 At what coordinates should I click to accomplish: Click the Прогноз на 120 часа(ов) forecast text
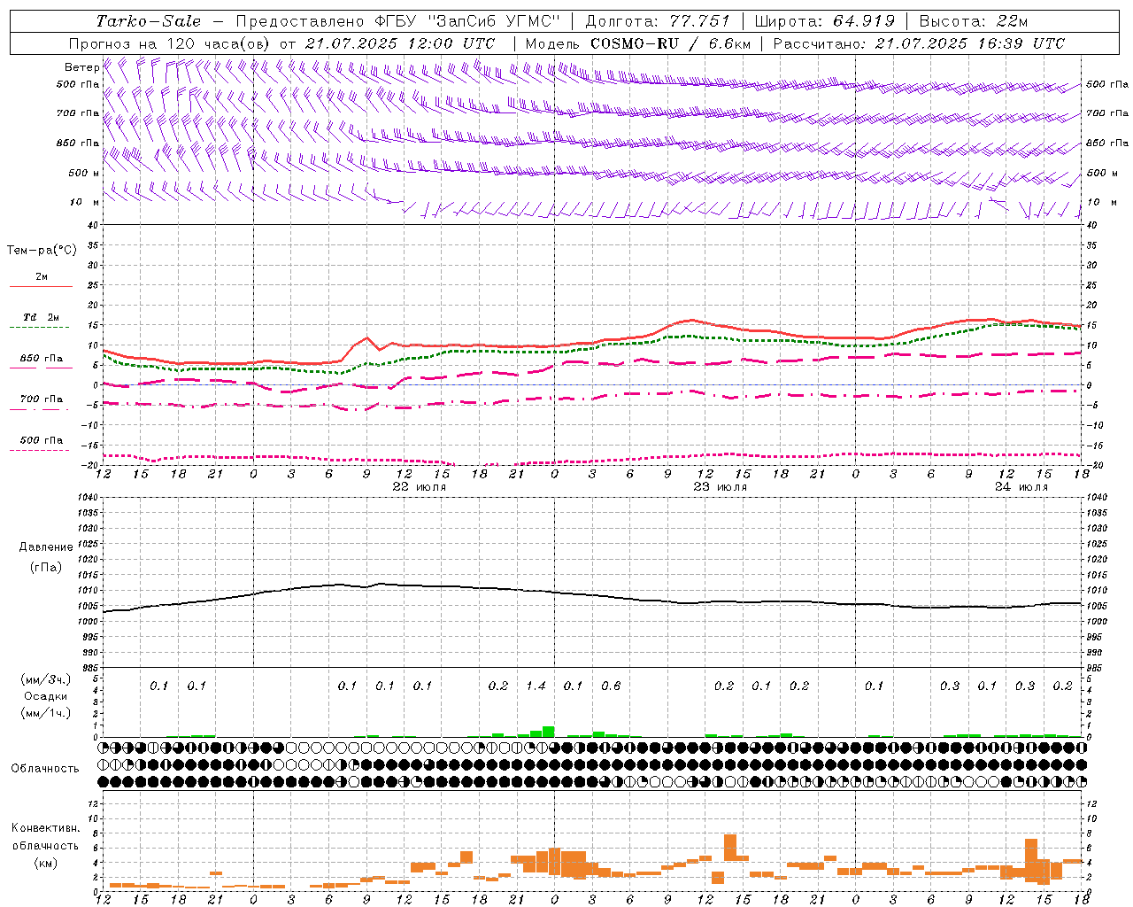[170, 43]
